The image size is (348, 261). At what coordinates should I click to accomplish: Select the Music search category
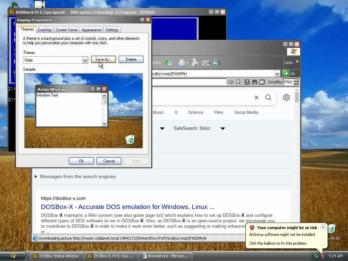tap(158, 112)
